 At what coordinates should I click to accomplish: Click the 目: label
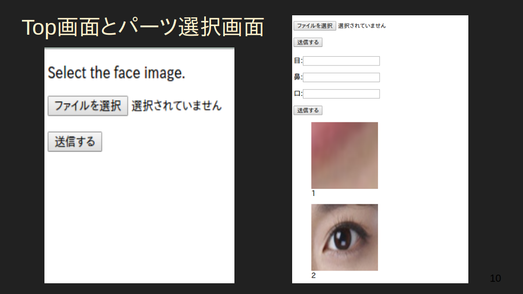(x=298, y=61)
